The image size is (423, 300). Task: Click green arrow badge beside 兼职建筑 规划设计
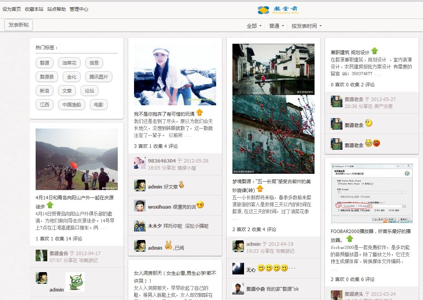[375, 51]
